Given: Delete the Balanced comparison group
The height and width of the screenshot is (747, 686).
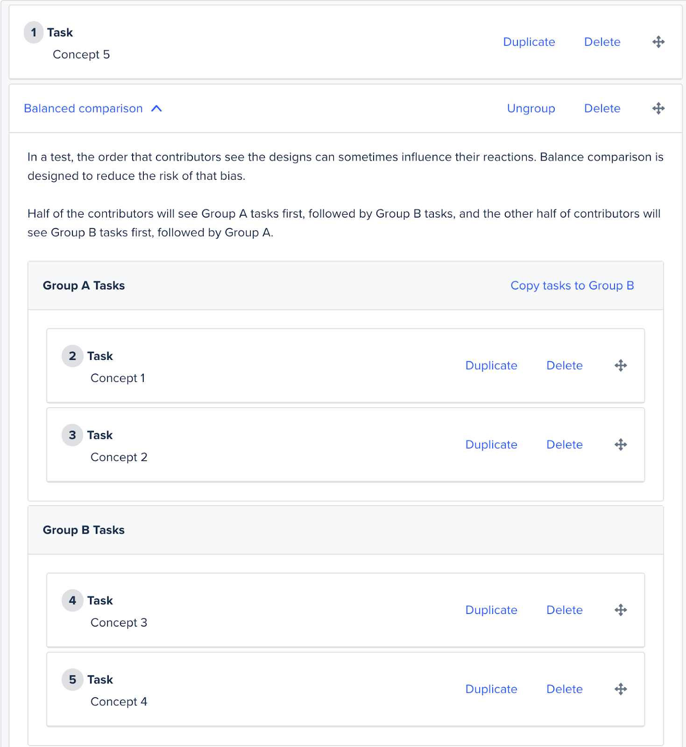Looking at the screenshot, I should (602, 108).
